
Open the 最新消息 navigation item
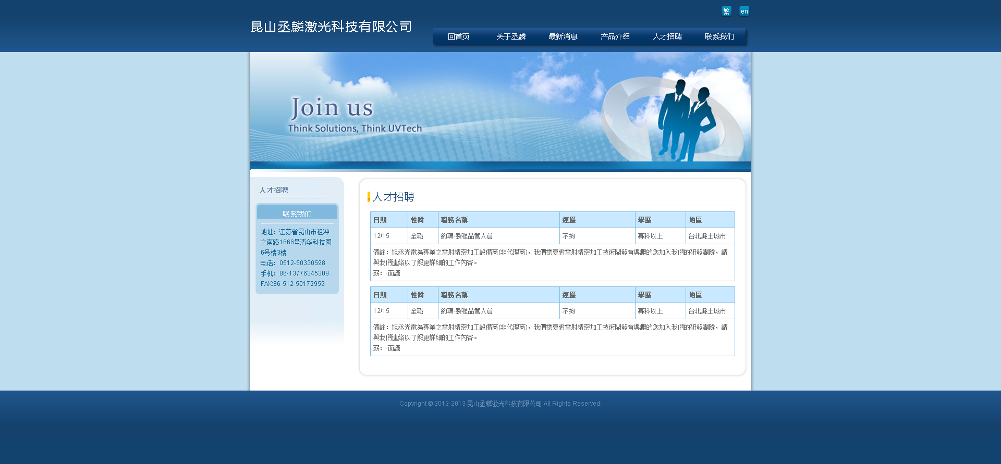tap(563, 36)
